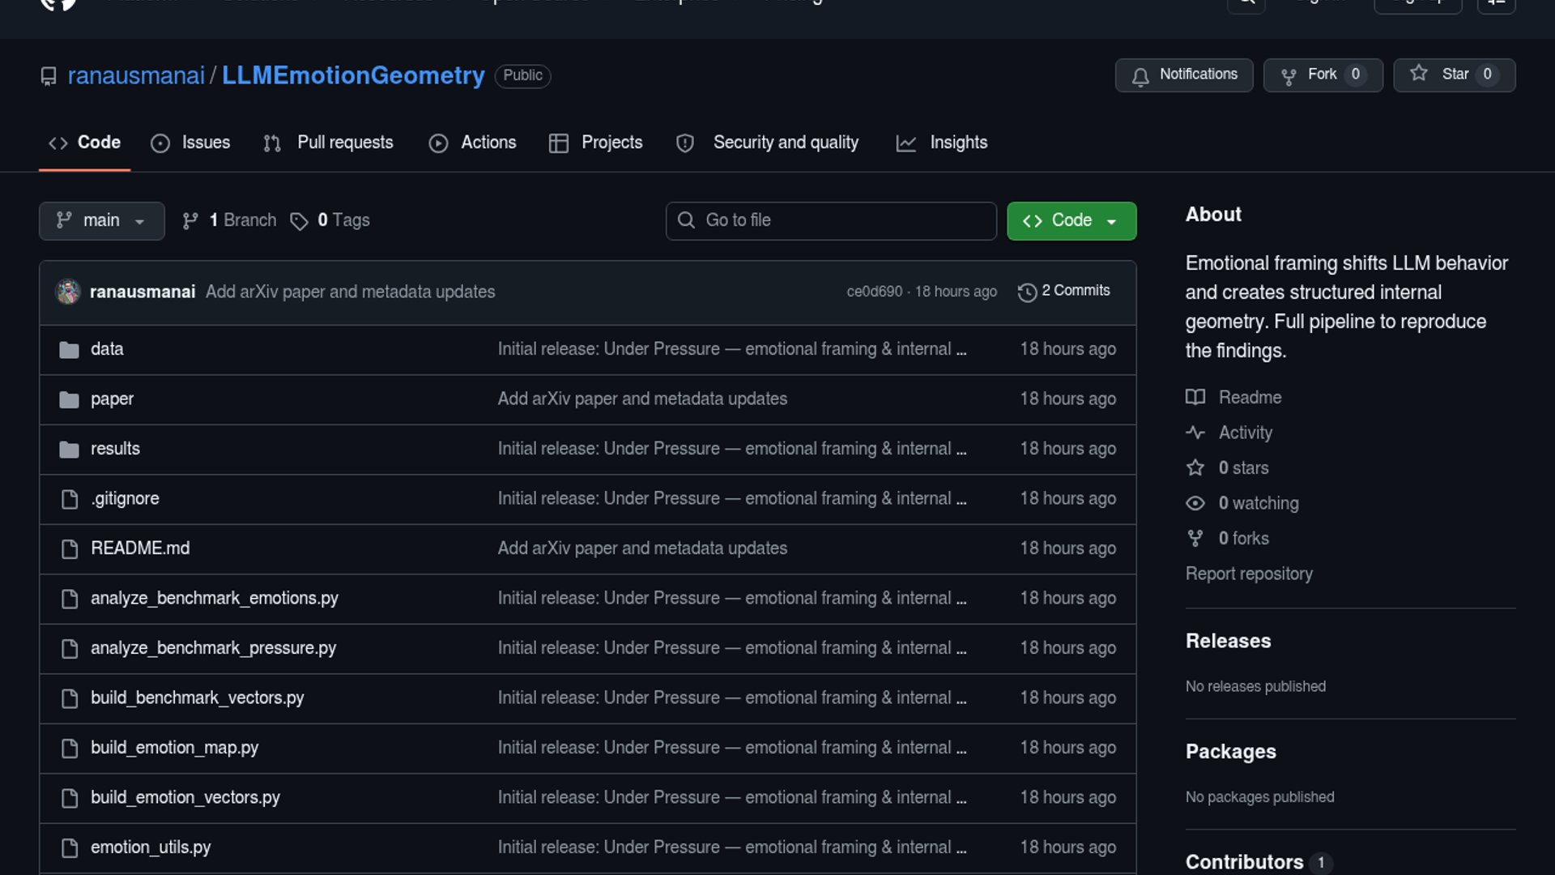Click the 0 watching eye icon

coord(1195,503)
